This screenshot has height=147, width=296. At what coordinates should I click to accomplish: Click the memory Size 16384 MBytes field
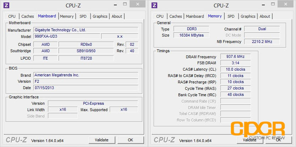(x=191, y=35)
